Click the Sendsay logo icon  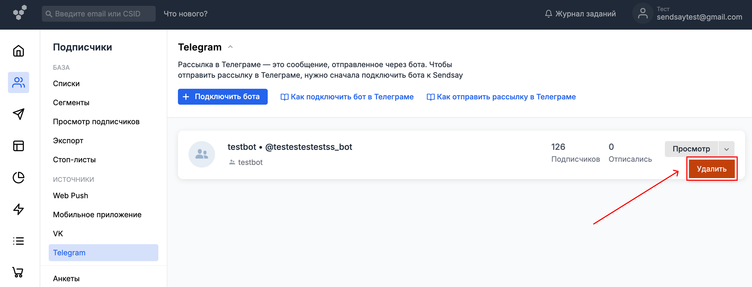point(20,13)
